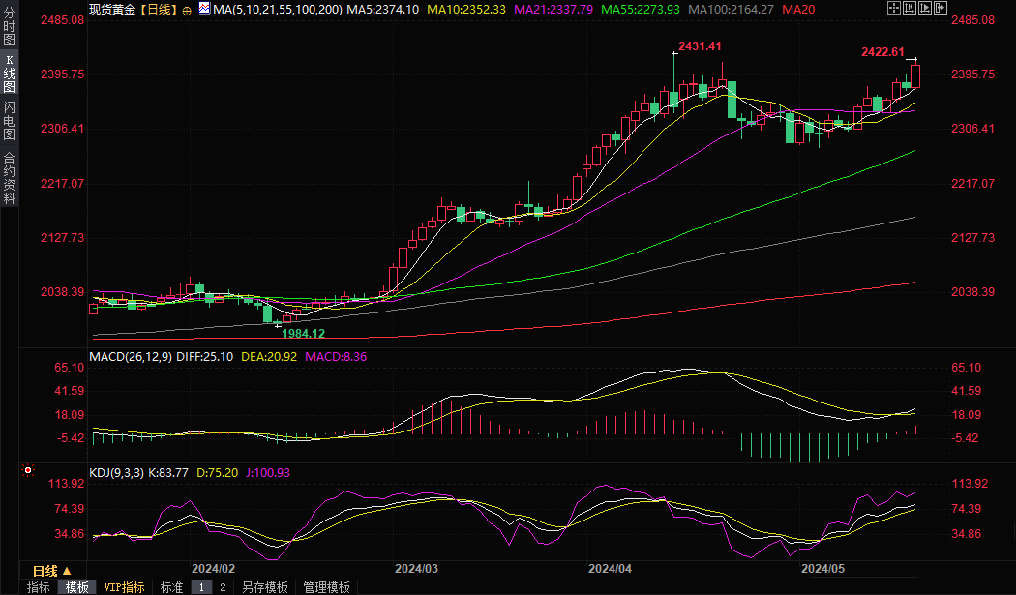Image resolution: width=1016 pixels, height=595 pixels.
Task: Select template page 1
Action: click(201, 587)
